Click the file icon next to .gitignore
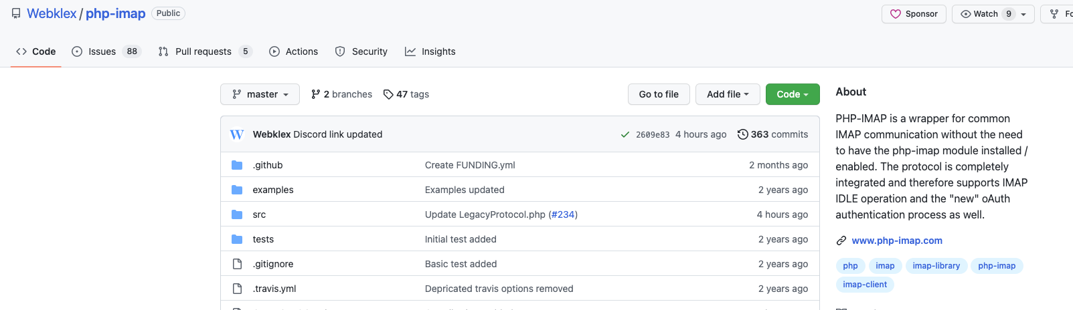The height and width of the screenshot is (310, 1073). [237, 264]
